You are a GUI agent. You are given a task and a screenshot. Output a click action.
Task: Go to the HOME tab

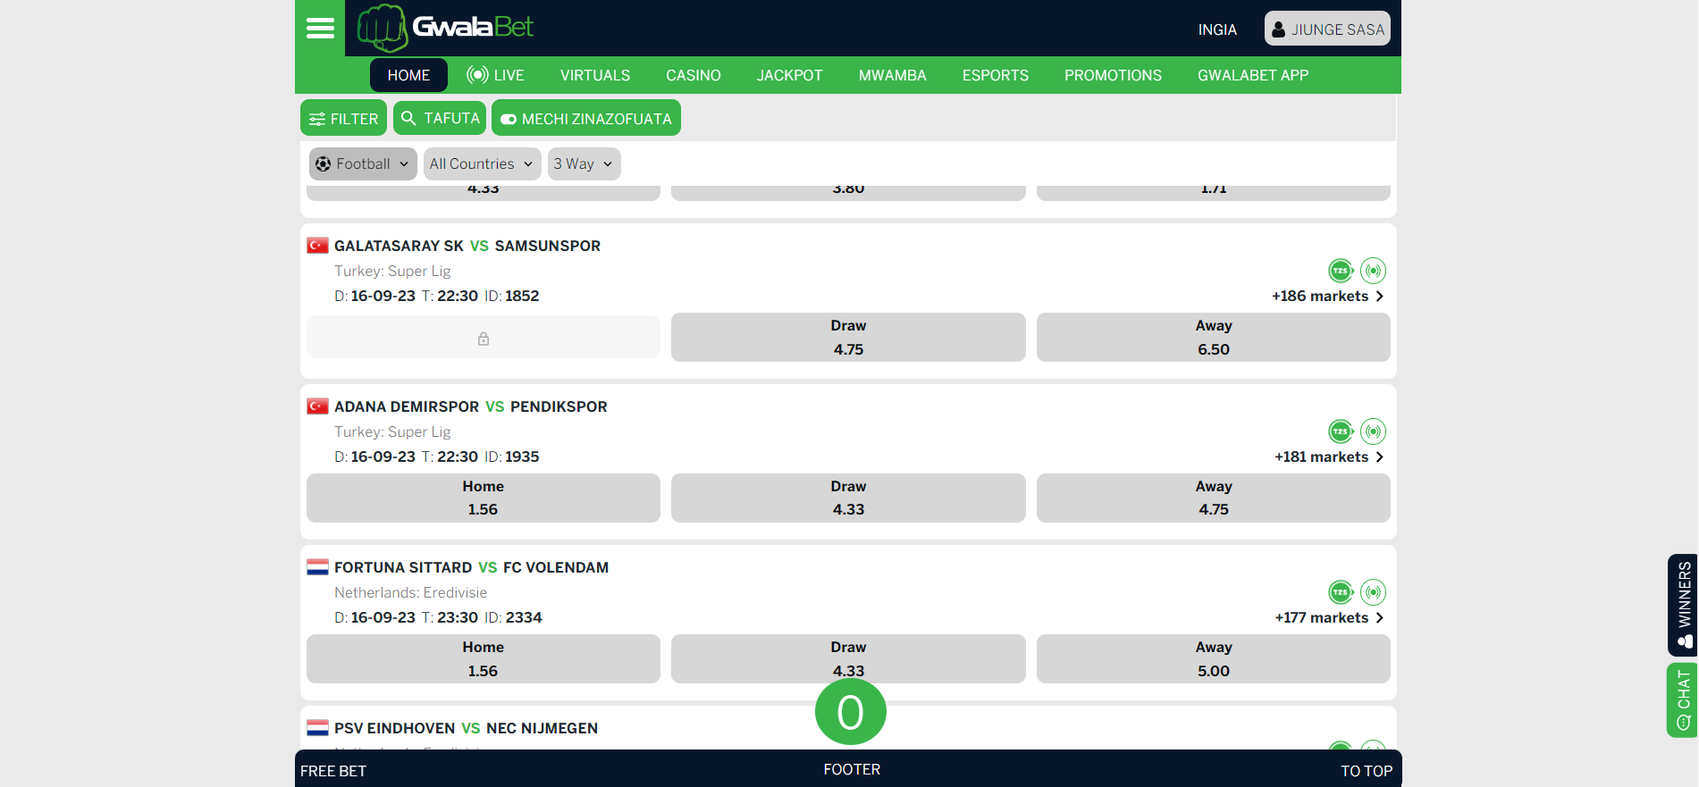[x=408, y=75]
